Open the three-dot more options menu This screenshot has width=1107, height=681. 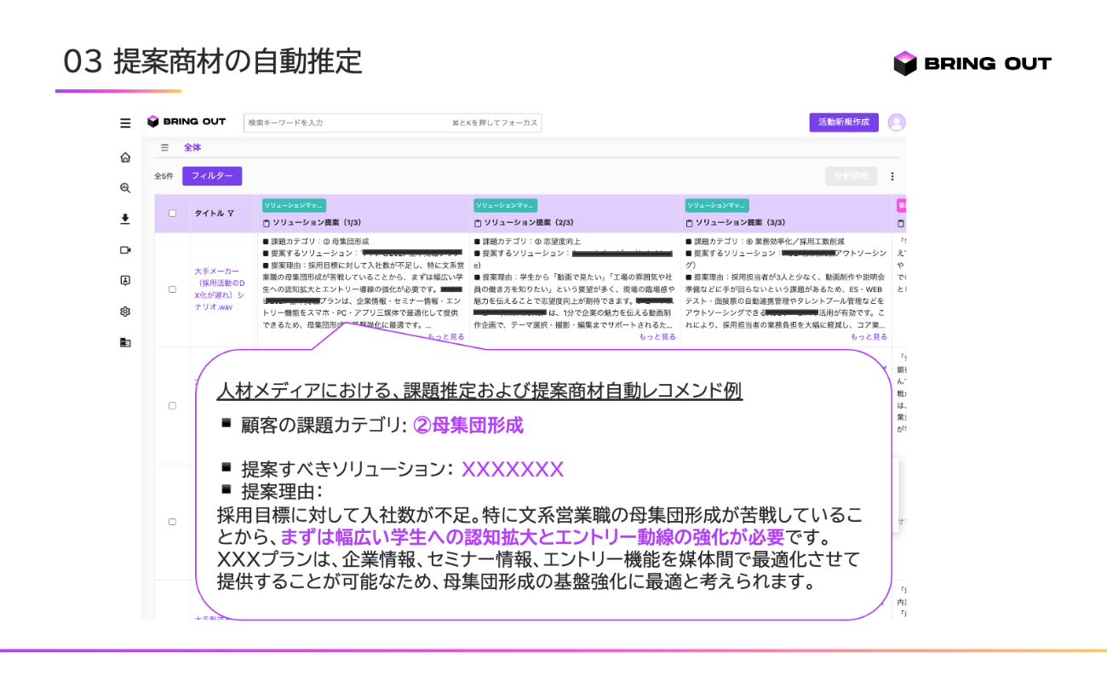click(892, 176)
